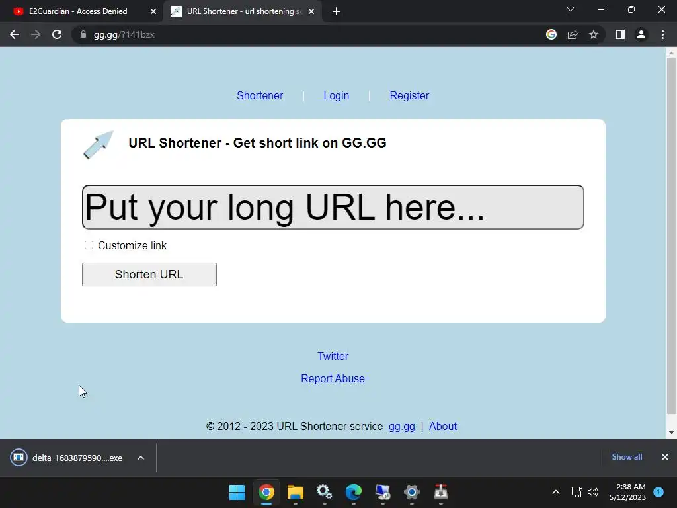Open a new browser tab
The image size is (677, 508).
coord(337,12)
